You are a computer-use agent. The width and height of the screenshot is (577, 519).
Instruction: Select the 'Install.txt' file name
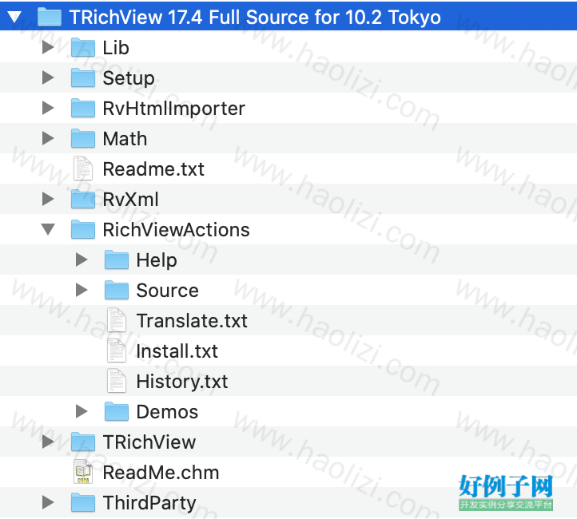pos(177,351)
